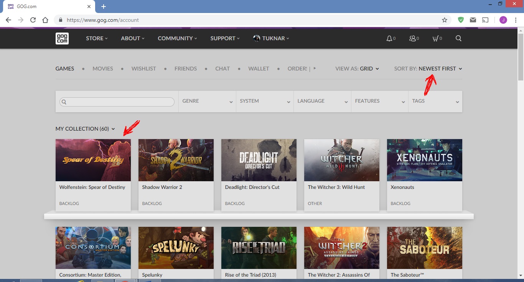Image resolution: width=524 pixels, height=282 pixels.
Task: Expand the GENRE filter
Action: tap(207, 101)
